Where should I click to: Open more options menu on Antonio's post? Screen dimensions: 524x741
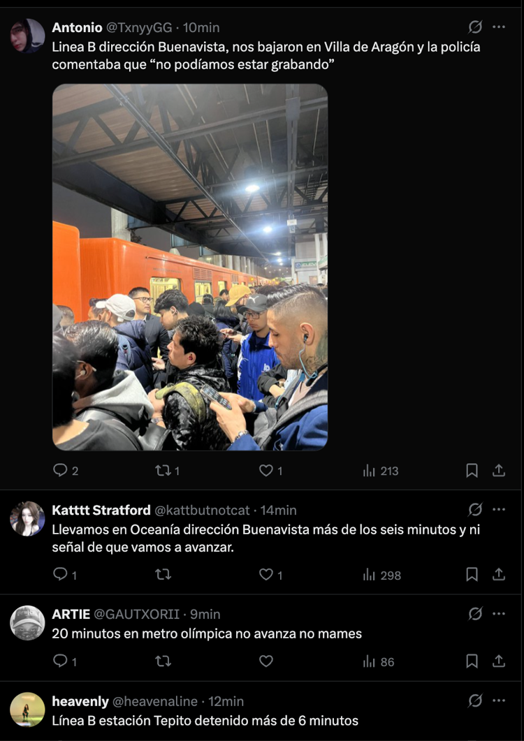tap(499, 27)
